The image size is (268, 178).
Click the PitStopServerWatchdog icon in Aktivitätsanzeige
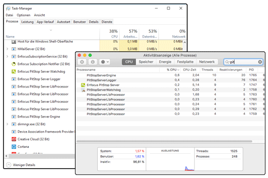(83, 90)
